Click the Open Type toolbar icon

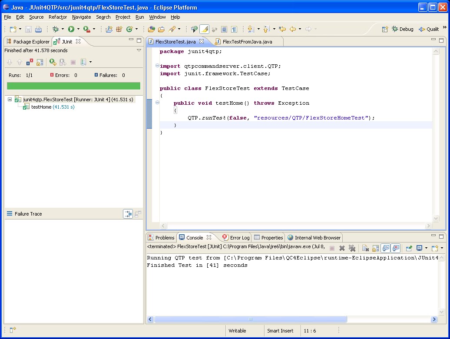(152, 29)
